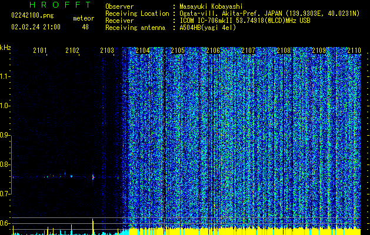Click the HROFFT title text
370x235 pixels.
(60, 5)
